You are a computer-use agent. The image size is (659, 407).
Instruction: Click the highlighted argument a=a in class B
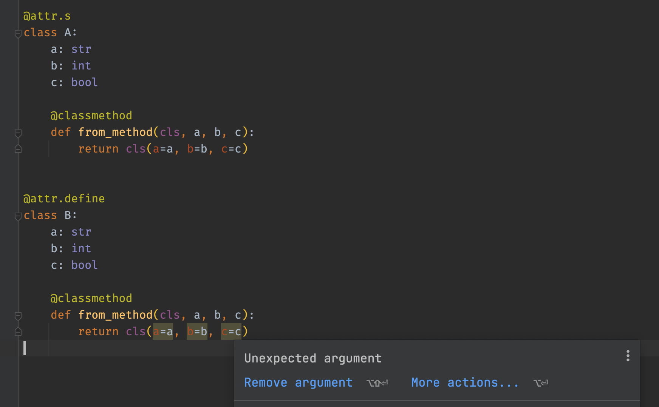(x=162, y=331)
